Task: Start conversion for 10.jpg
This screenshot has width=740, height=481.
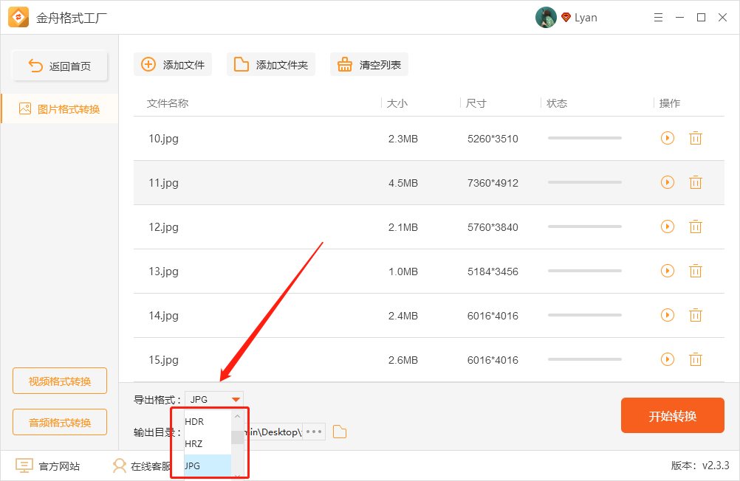Action: pos(668,138)
